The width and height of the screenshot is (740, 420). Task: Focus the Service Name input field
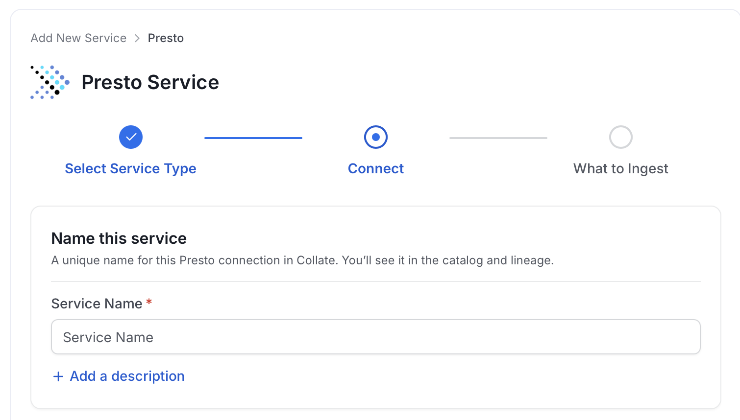click(376, 337)
